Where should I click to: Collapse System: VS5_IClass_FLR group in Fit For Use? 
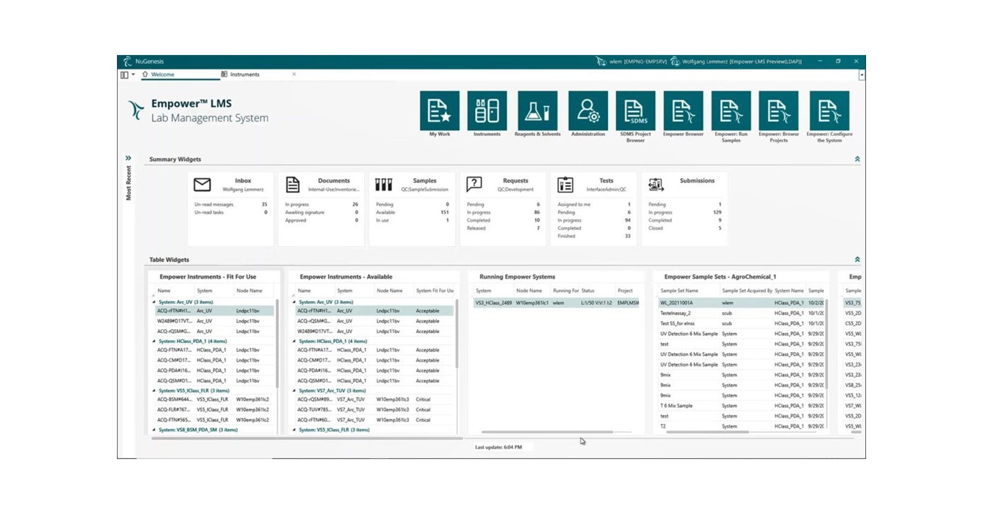click(x=154, y=391)
